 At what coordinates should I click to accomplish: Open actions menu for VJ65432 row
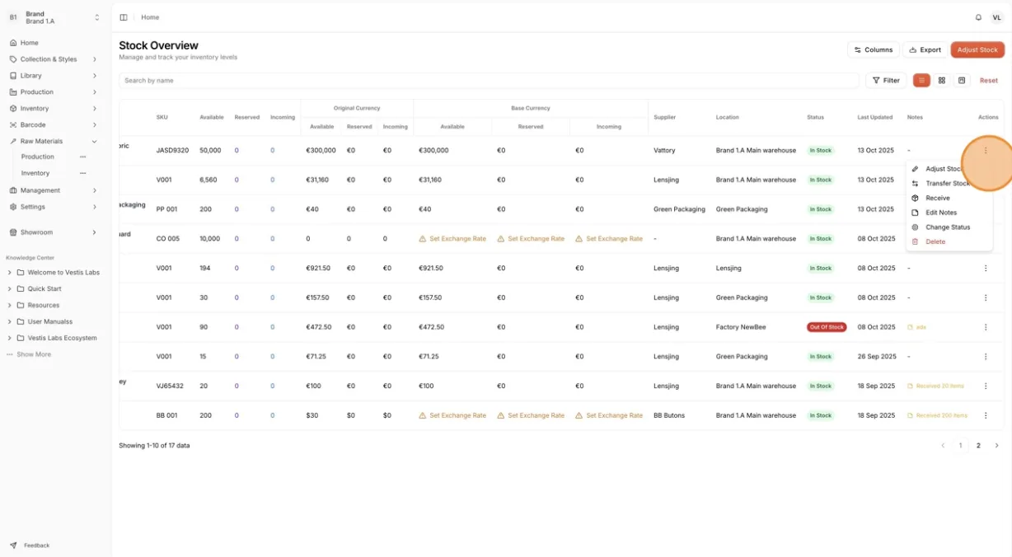point(986,386)
